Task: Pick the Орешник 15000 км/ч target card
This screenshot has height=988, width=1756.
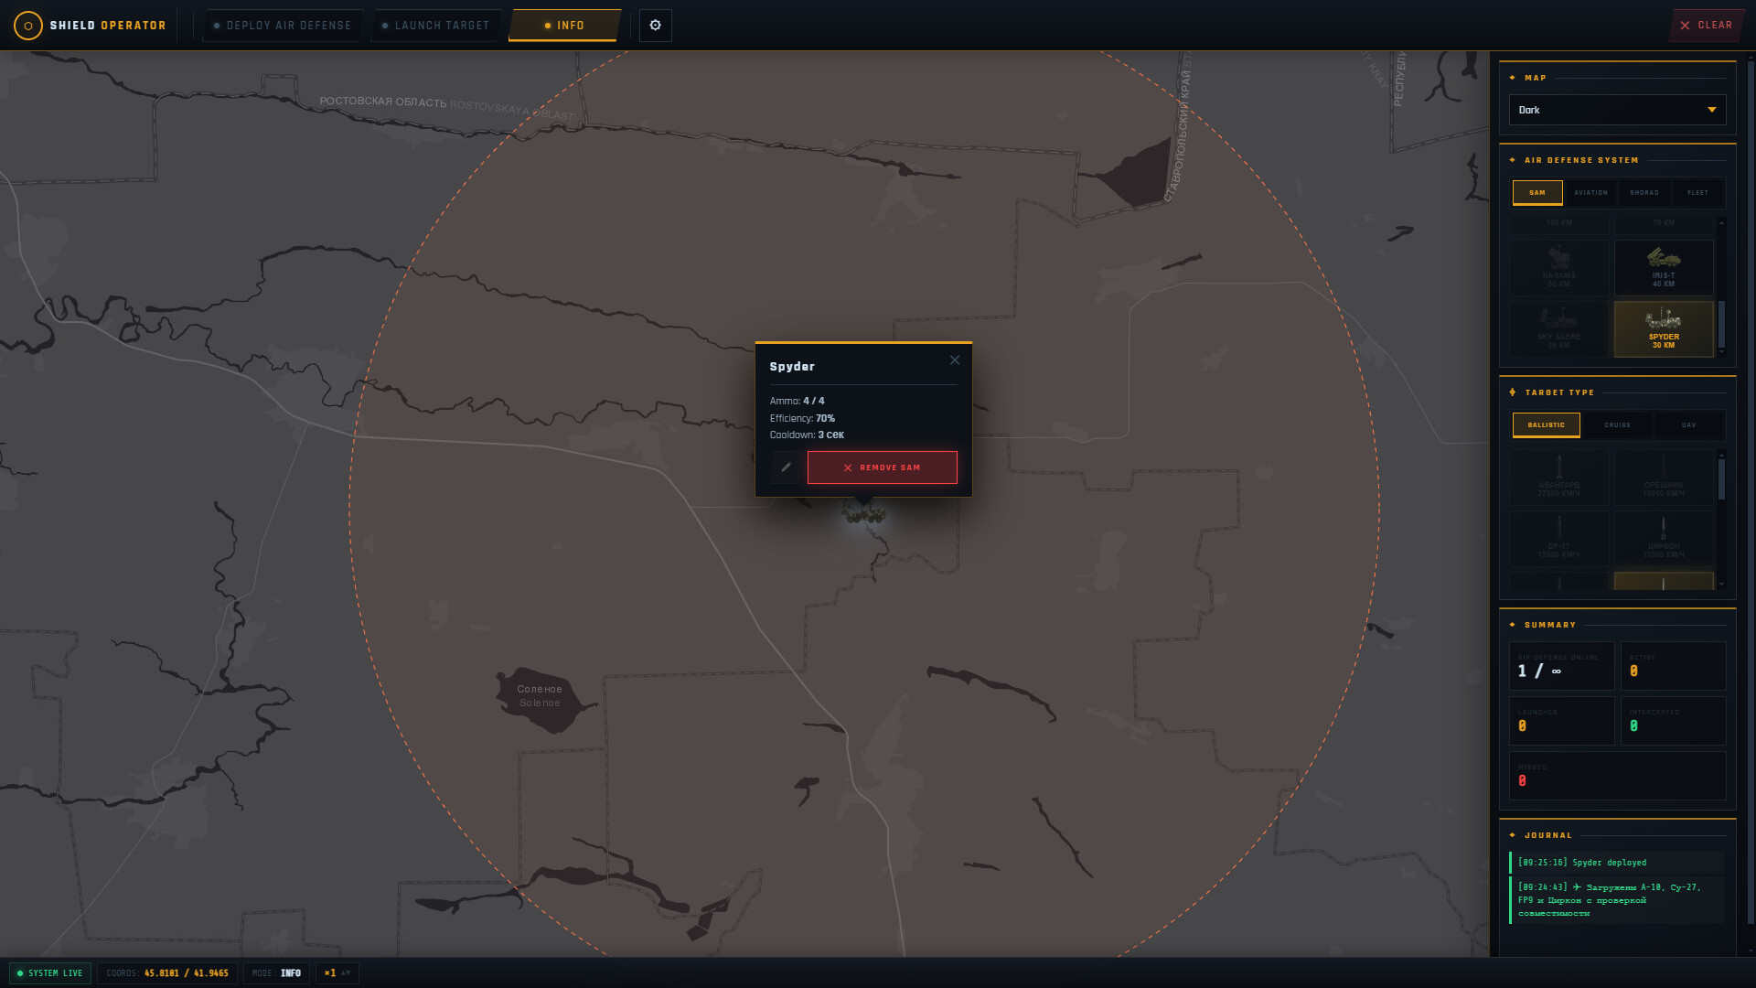Action: [1664, 477]
